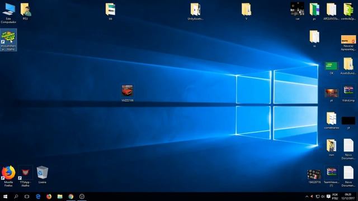Select the highlighted mysummercar shortcut icon
Viewport: 358px width, 201px height.
pyautogui.click(x=8, y=40)
